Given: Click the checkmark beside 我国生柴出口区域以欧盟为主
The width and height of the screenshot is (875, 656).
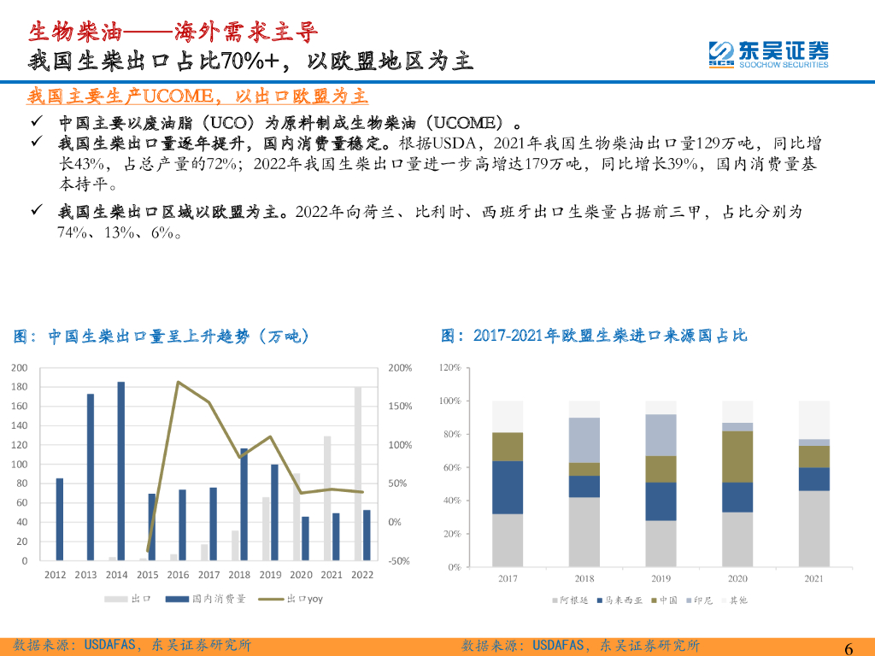Looking at the screenshot, I should (36, 209).
